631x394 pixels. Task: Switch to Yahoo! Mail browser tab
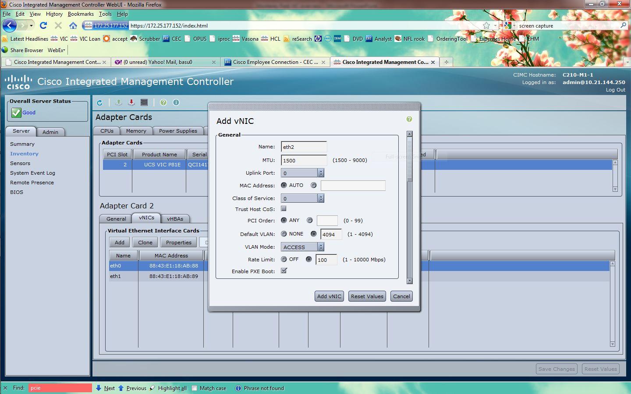(x=165, y=62)
